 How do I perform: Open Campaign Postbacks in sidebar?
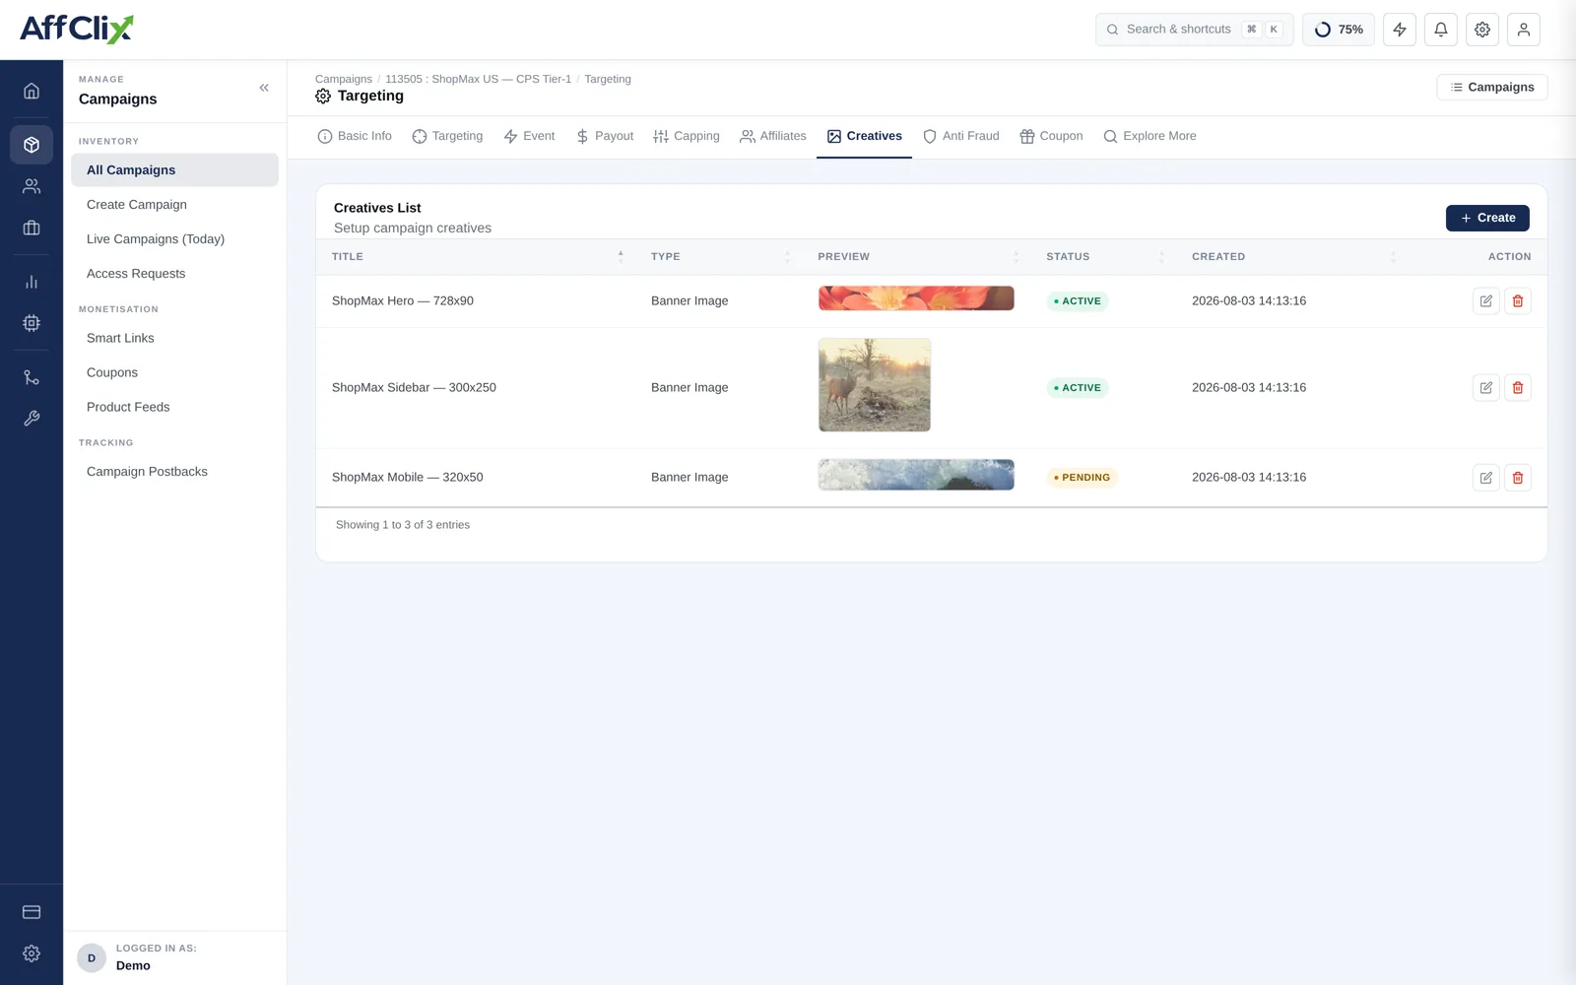coord(174,472)
